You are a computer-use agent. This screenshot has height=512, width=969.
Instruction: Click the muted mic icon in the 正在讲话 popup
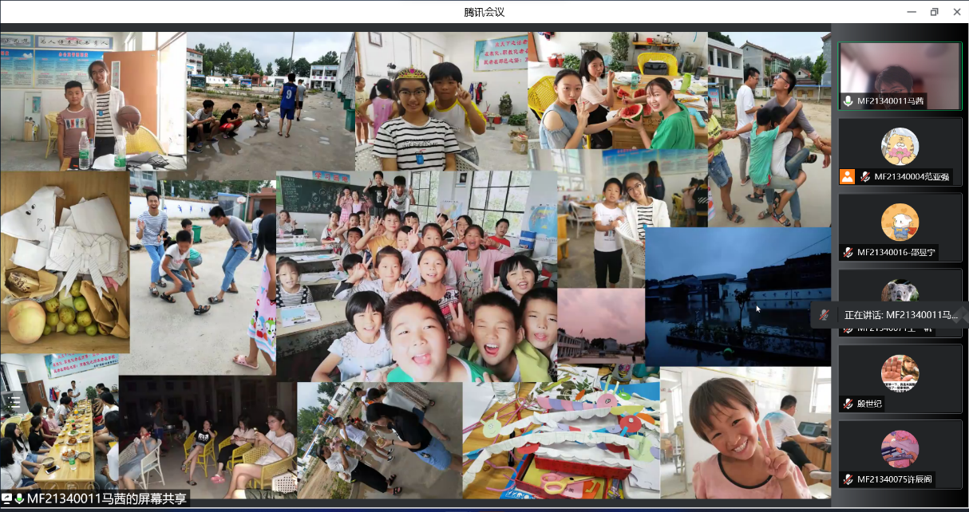(x=825, y=315)
